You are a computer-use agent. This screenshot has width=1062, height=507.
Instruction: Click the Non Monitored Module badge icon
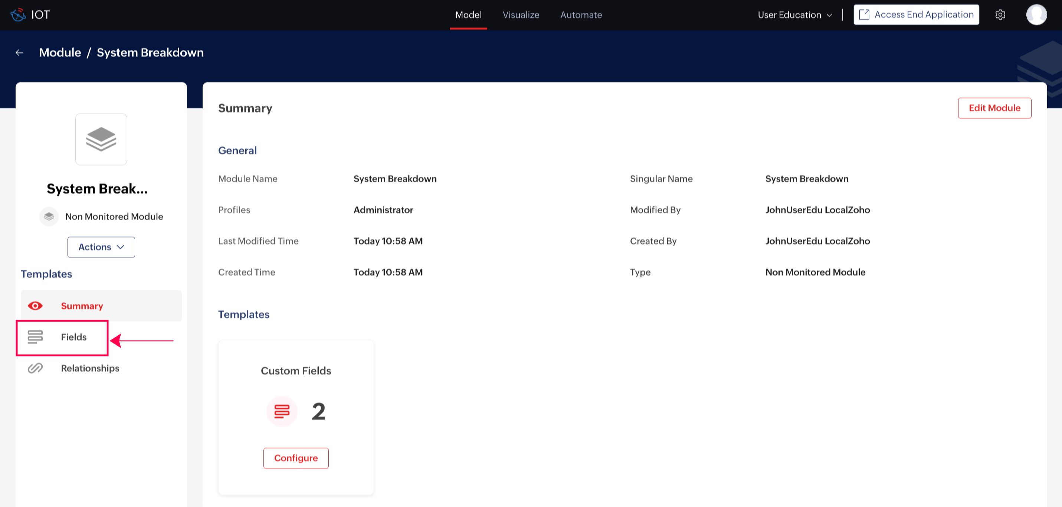49,216
